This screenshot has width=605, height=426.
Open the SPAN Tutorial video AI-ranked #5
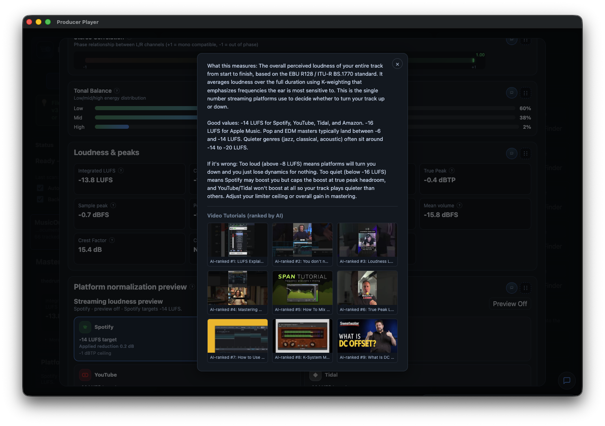point(302,292)
